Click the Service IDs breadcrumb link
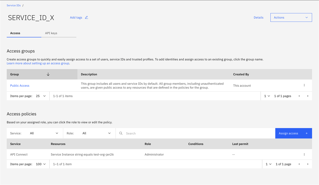 pos(14,6)
